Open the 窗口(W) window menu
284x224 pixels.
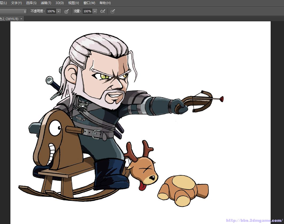click(x=89, y=3)
